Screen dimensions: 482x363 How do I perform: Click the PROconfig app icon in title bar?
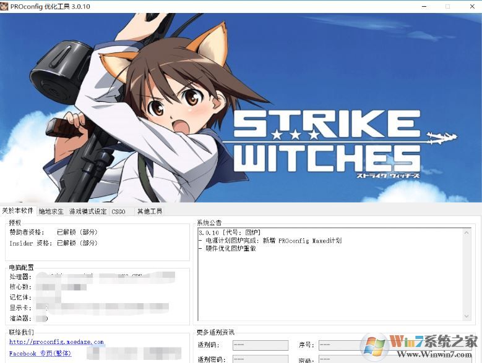click(x=4, y=6)
